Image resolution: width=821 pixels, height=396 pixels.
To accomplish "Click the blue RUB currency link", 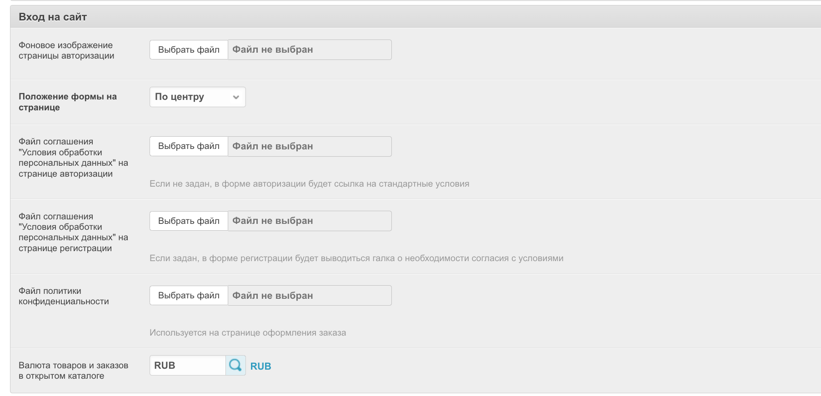I will (260, 366).
